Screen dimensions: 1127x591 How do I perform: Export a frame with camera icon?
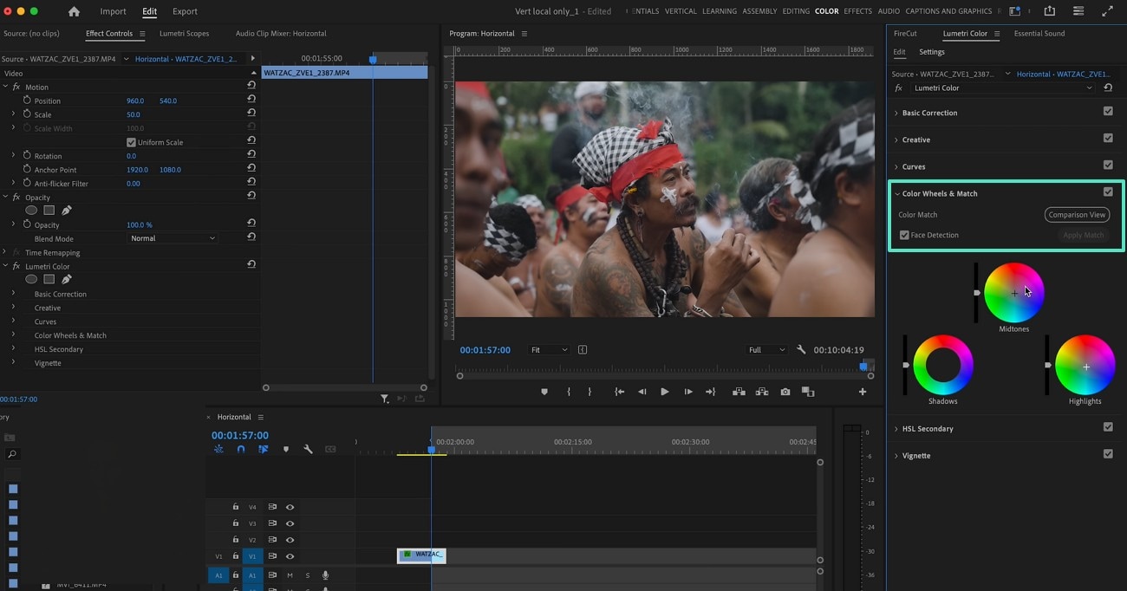pos(785,392)
